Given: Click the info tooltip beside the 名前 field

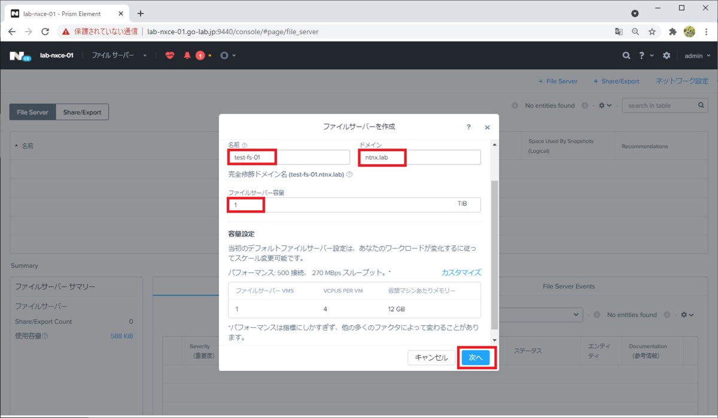Looking at the screenshot, I should pos(244,145).
